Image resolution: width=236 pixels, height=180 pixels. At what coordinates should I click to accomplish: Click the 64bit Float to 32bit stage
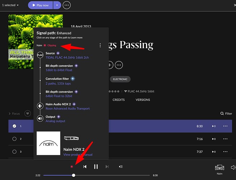59,96
